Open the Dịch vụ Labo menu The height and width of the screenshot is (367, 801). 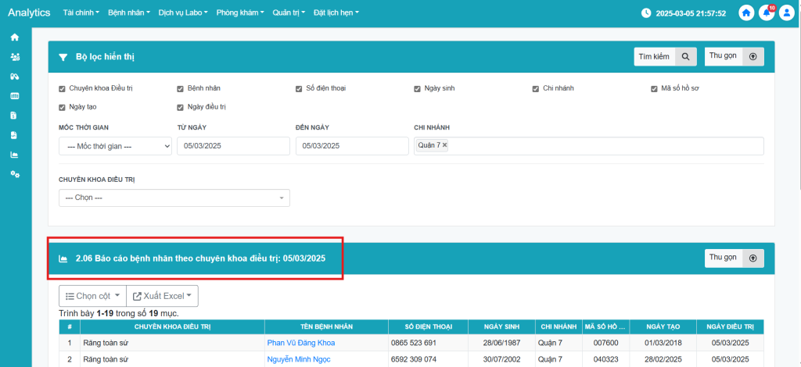click(183, 13)
